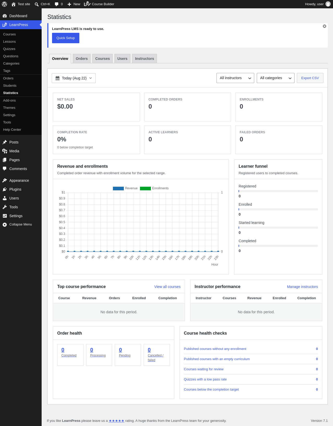The height and width of the screenshot is (426, 333).
Task: Click the Export CSV button
Action: pyautogui.click(x=310, y=78)
